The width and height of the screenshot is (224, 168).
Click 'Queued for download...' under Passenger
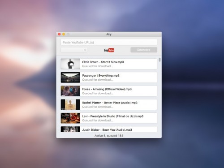98,80
